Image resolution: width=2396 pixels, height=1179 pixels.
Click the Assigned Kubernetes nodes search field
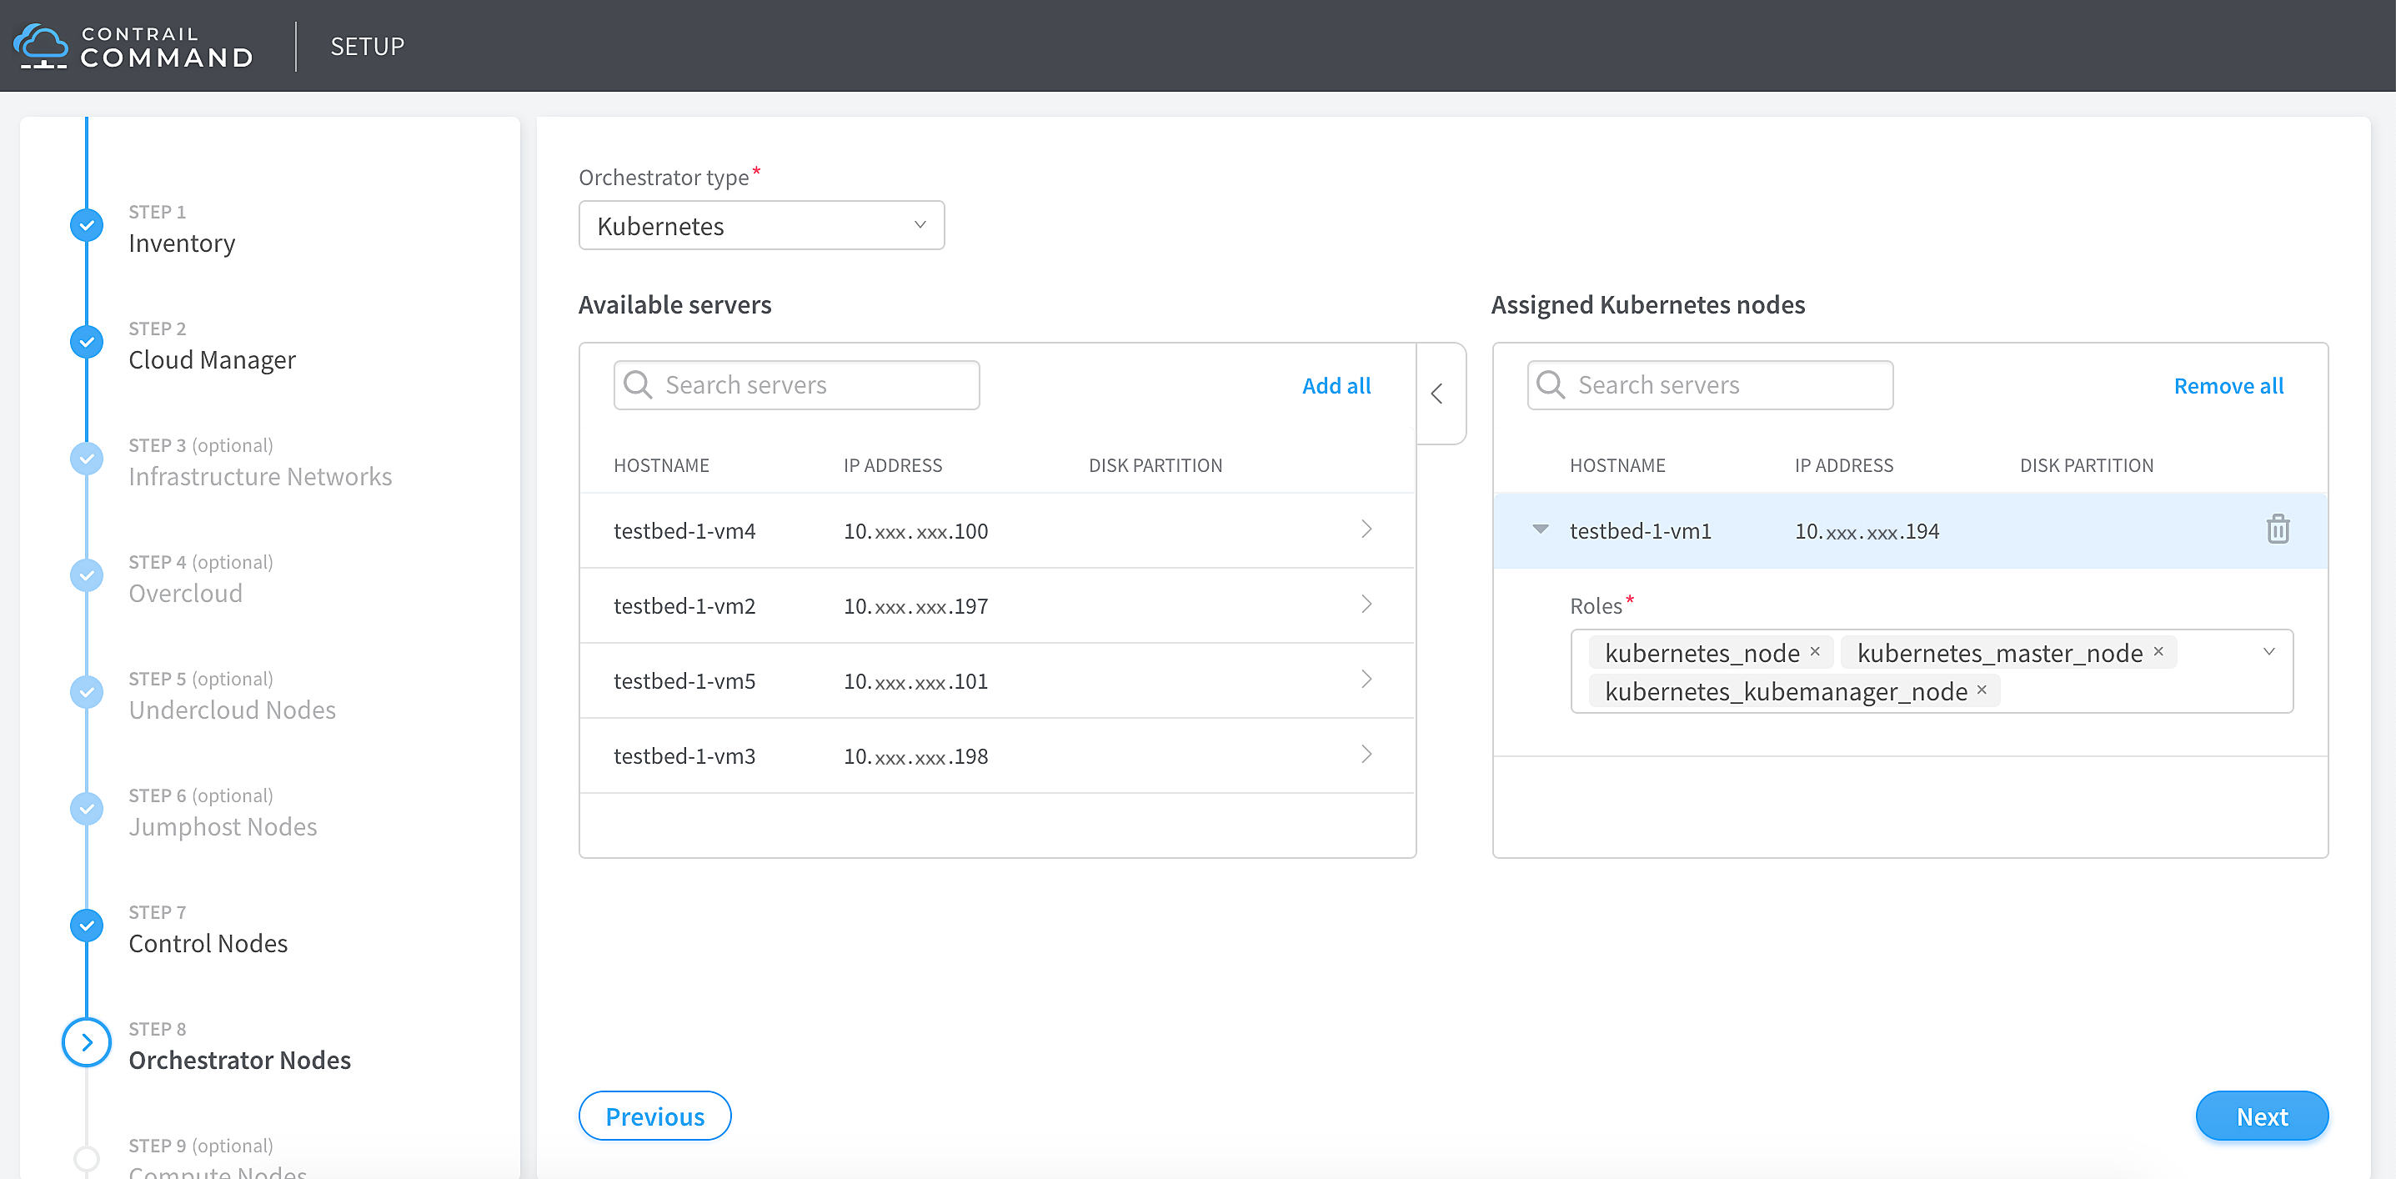(1711, 384)
